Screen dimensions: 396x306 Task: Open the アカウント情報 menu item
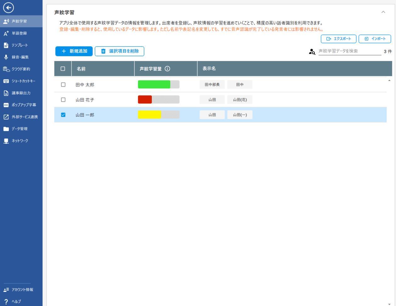click(22, 290)
